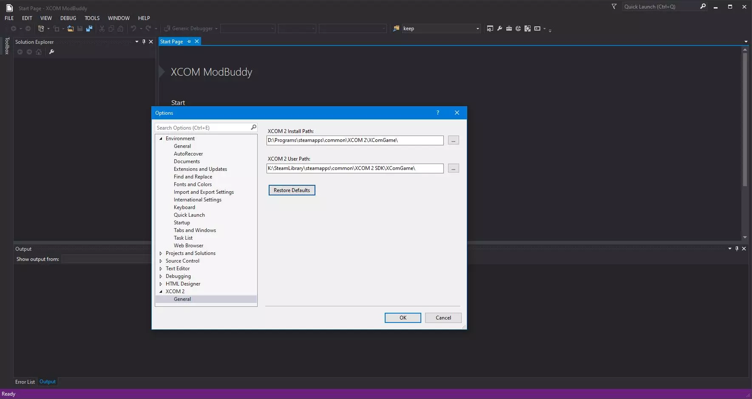Confirm Options with OK button

[x=403, y=318]
